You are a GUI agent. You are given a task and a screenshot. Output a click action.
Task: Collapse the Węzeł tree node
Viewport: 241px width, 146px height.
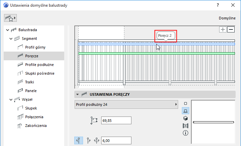coord(11,99)
